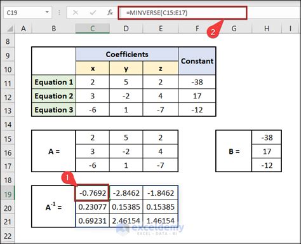Click Equation 2 constant 17 in column F
This screenshot has height=244, width=301.
pyautogui.click(x=197, y=96)
